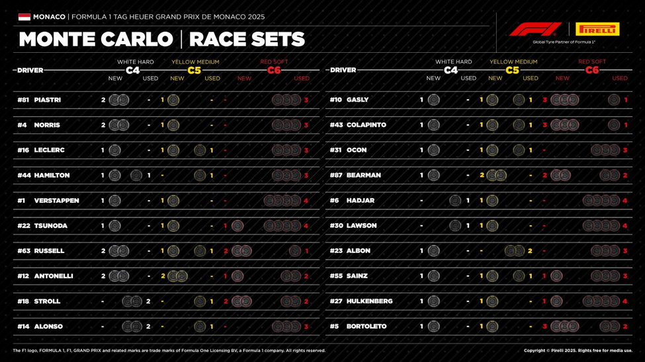645x362 pixels.
Task: Click the Pirelli 2025 copyright notice
Action: pyautogui.click(x=578, y=351)
